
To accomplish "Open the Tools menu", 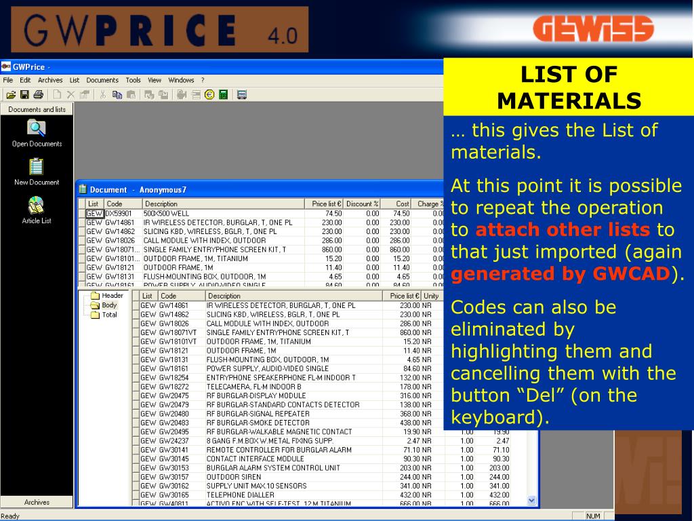I will point(133,80).
